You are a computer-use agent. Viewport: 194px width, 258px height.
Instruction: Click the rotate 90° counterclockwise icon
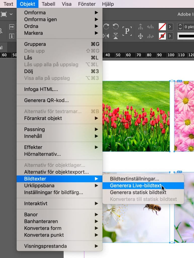(116, 26)
